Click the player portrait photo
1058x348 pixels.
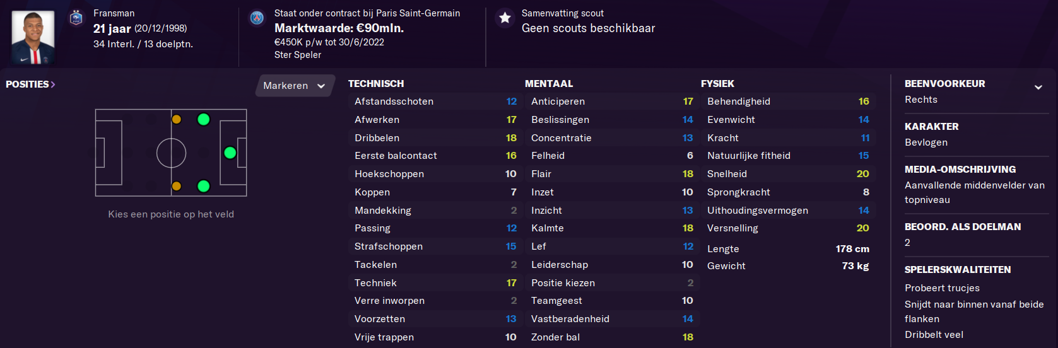(x=33, y=37)
